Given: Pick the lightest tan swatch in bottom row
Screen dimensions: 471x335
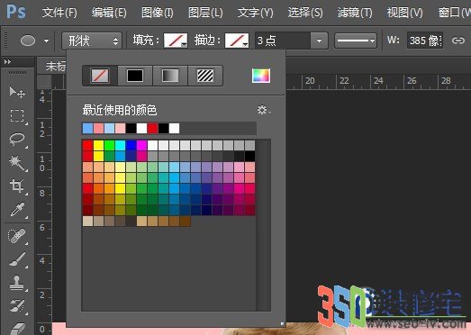Looking at the screenshot, I should point(87,222).
